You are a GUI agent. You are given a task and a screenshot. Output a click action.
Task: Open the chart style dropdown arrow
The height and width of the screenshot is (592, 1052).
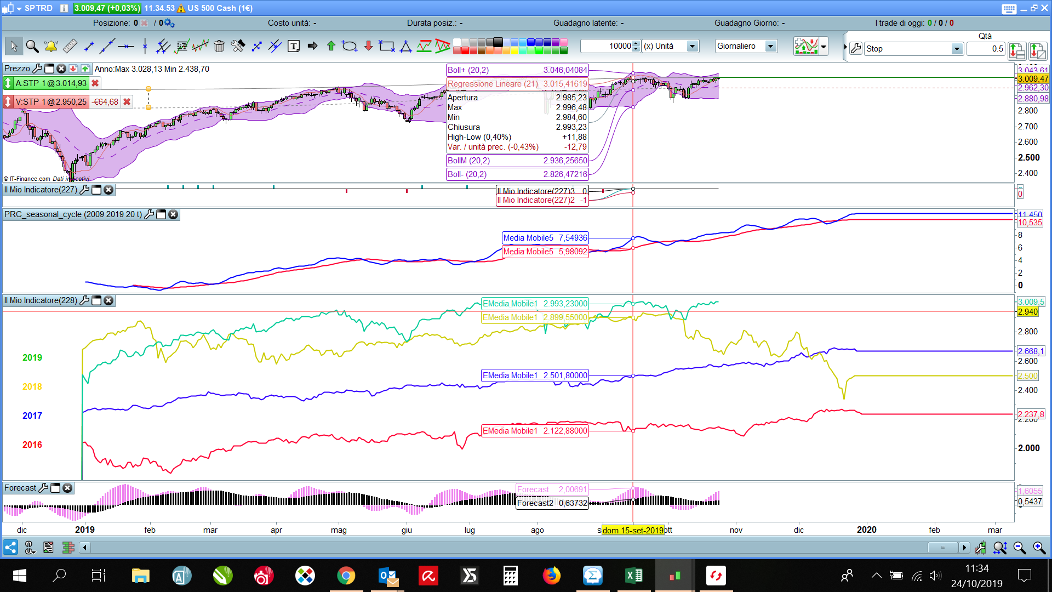pyautogui.click(x=824, y=47)
